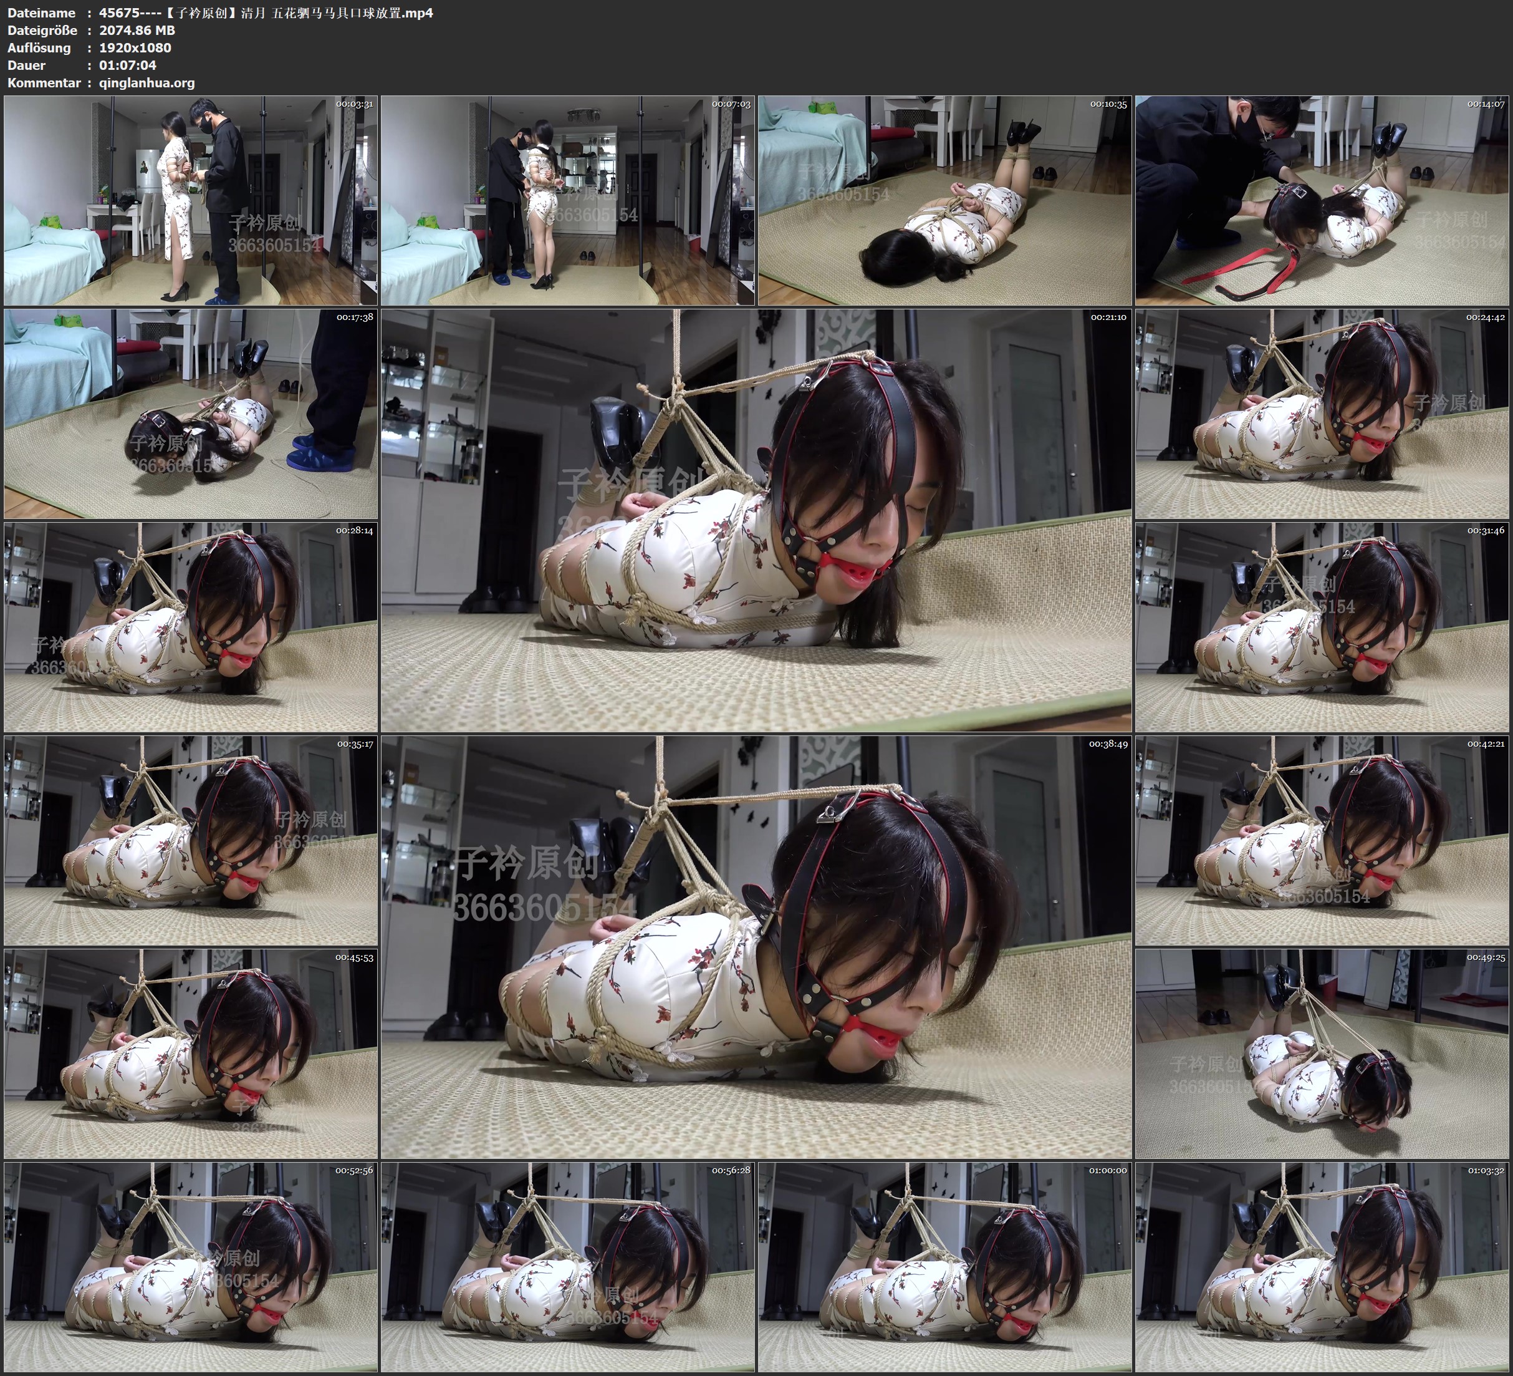Open the thumbnail timestamped 00:49:25

pyautogui.click(x=1322, y=1054)
